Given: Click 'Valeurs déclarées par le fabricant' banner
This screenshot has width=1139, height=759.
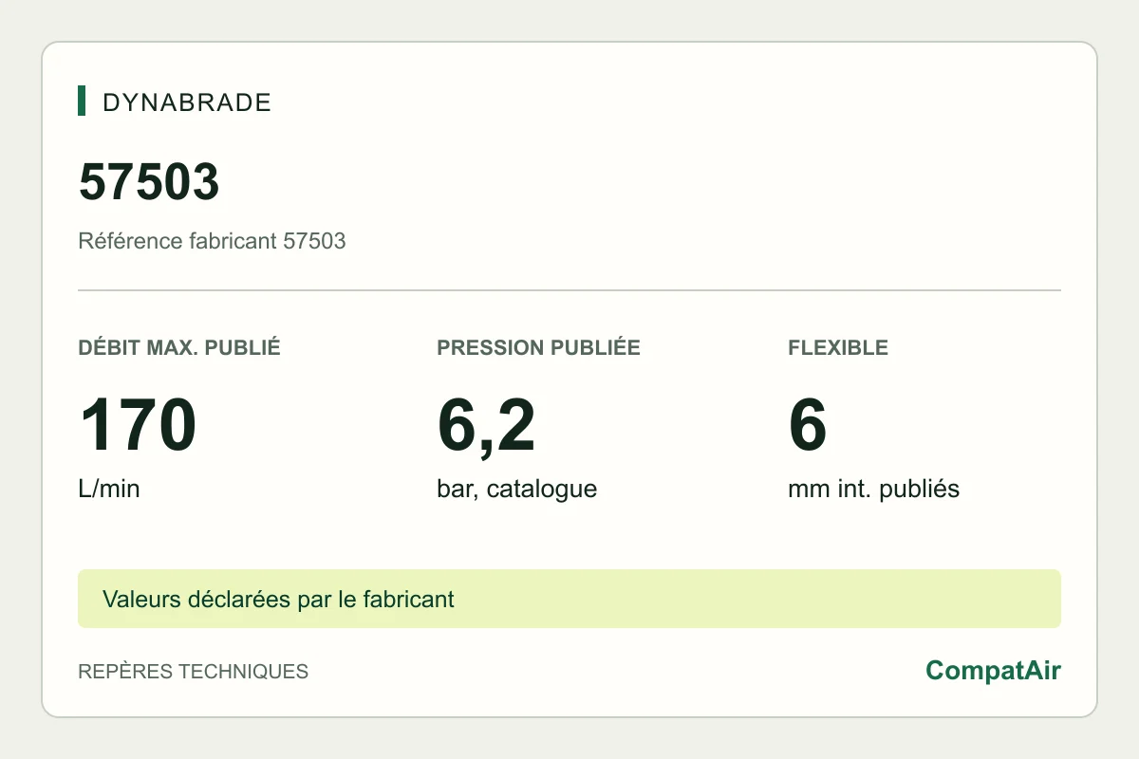Looking at the screenshot, I should (569, 599).
